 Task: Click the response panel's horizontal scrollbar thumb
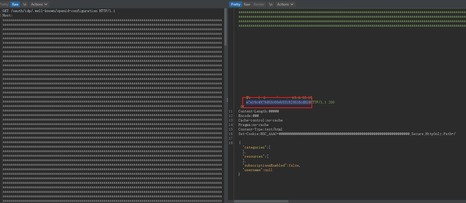pos(261,201)
